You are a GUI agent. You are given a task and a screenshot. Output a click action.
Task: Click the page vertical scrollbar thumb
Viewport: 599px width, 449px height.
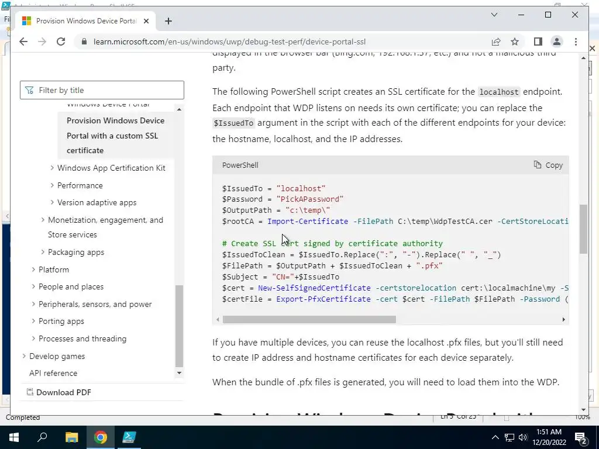point(583,229)
